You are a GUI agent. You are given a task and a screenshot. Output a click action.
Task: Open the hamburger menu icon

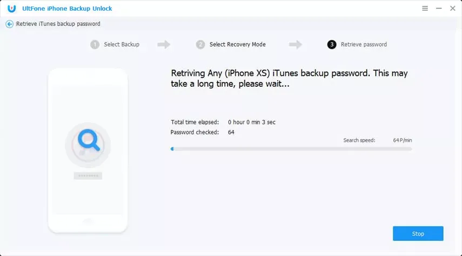point(425,9)
